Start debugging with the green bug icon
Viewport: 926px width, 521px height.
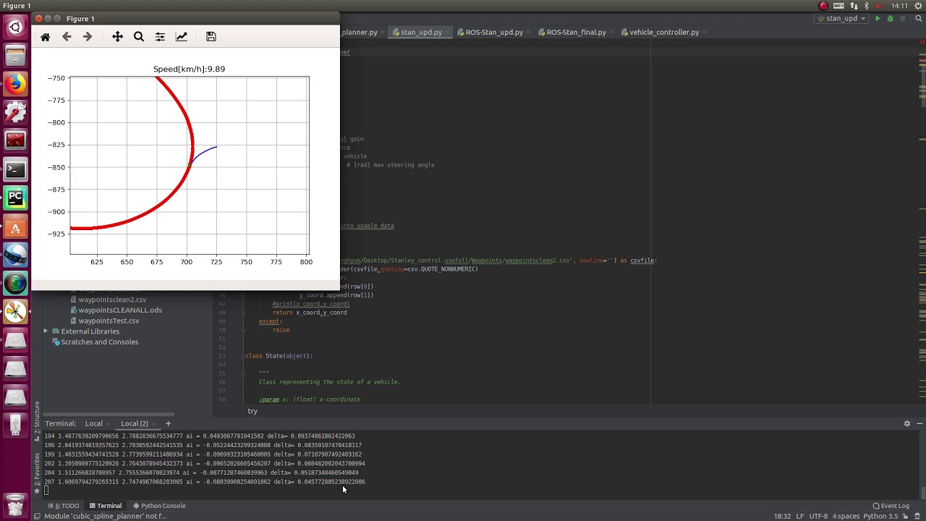[890, 19]
